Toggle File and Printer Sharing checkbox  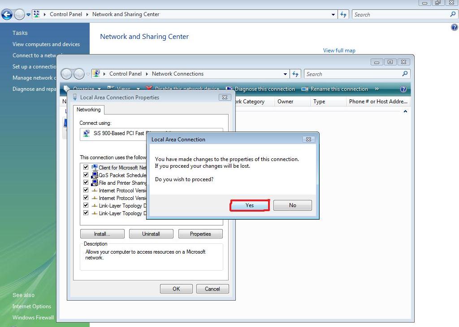[x=86, y=183]
